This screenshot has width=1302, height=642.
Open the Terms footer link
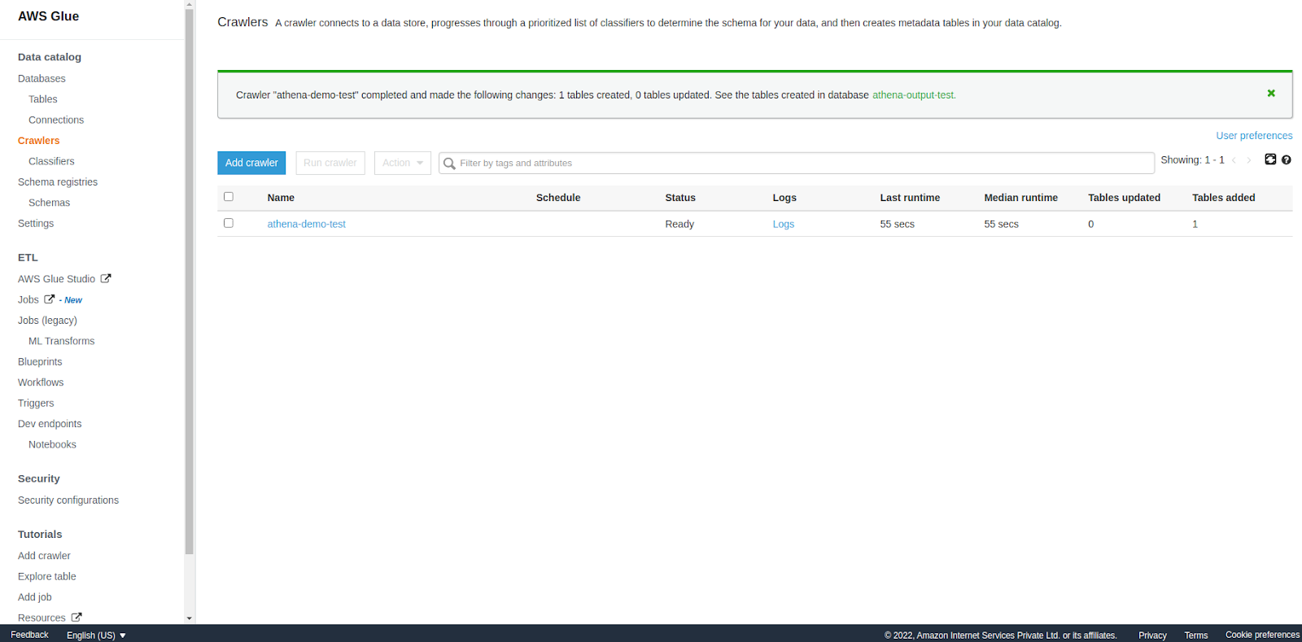pos(1196,635)
